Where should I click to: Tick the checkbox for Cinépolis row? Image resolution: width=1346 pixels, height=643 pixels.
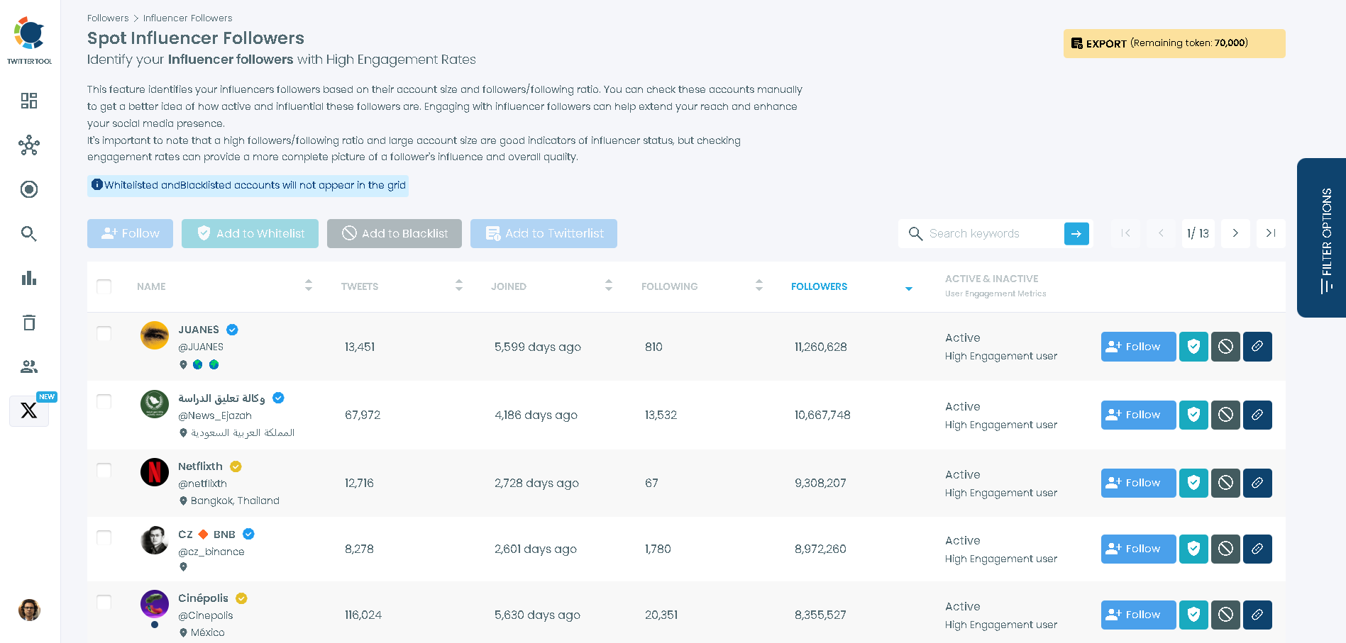click(x=104, y=602)
